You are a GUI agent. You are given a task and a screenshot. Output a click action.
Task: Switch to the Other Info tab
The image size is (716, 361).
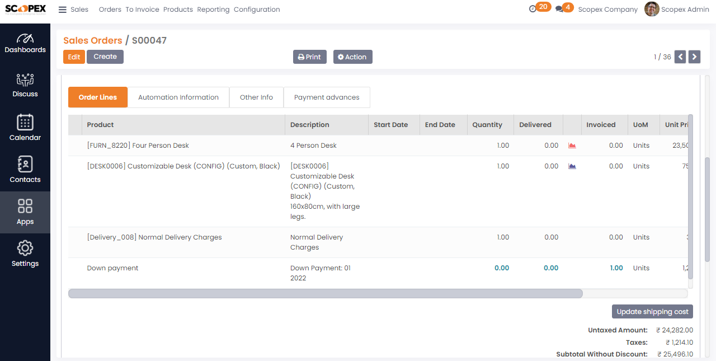click(x=256, y=97)
